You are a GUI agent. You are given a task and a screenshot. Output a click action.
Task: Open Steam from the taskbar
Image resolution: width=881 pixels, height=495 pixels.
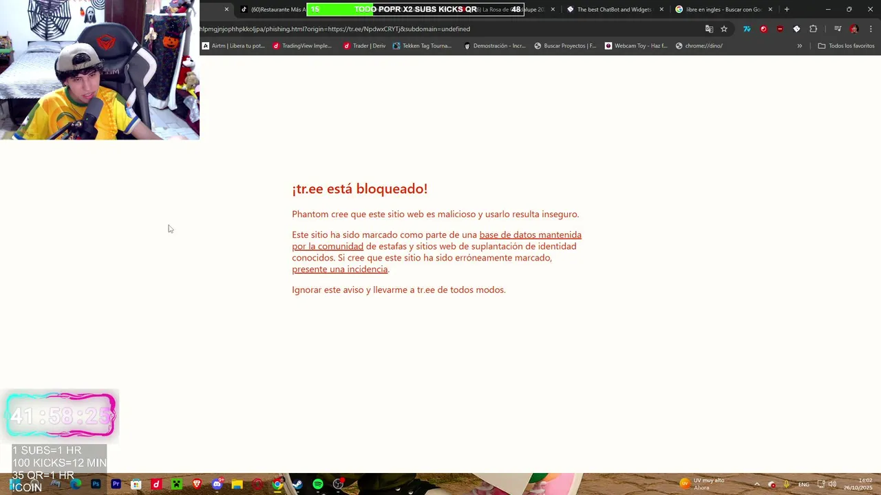298,484
